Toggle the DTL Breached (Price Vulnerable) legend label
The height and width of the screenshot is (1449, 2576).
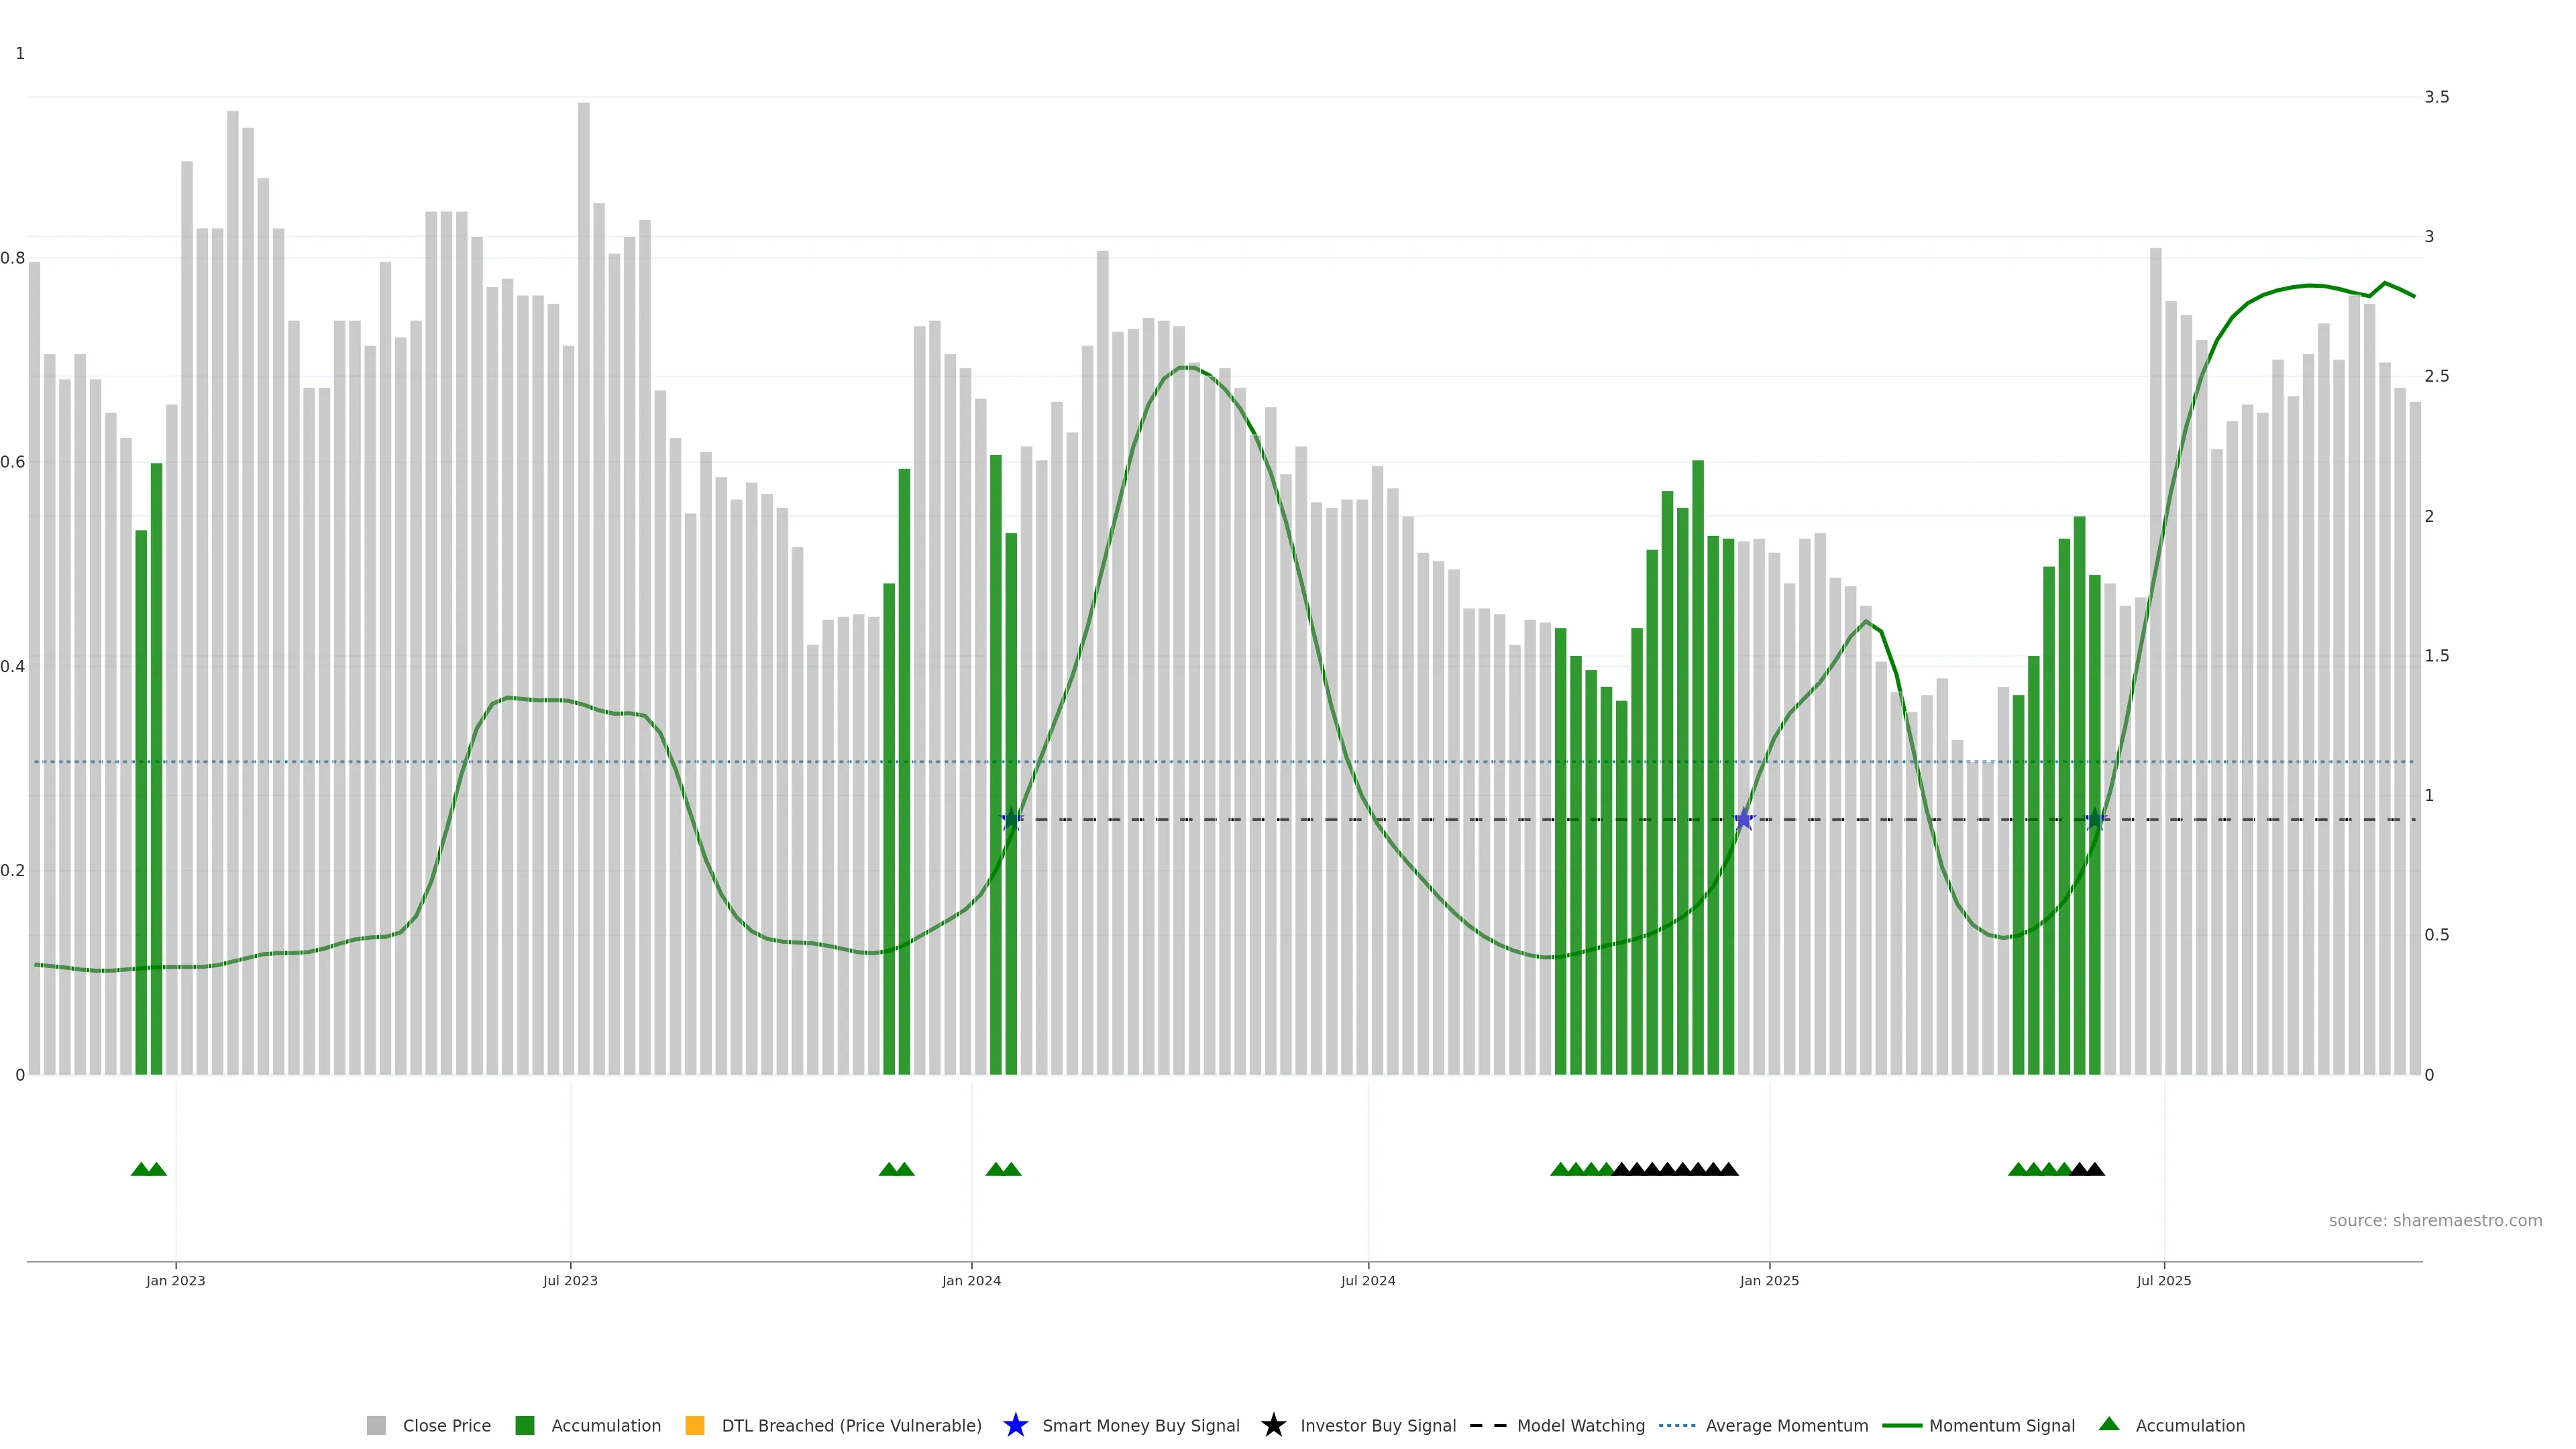(x=851, y=1425)
